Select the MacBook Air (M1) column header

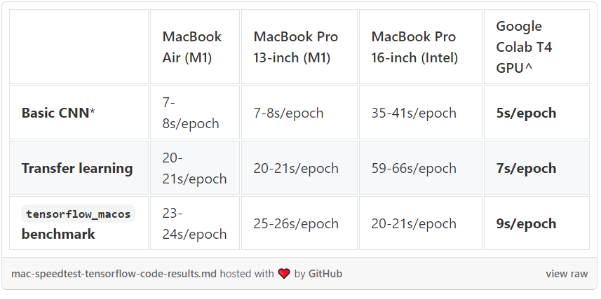tap(195, 47)
